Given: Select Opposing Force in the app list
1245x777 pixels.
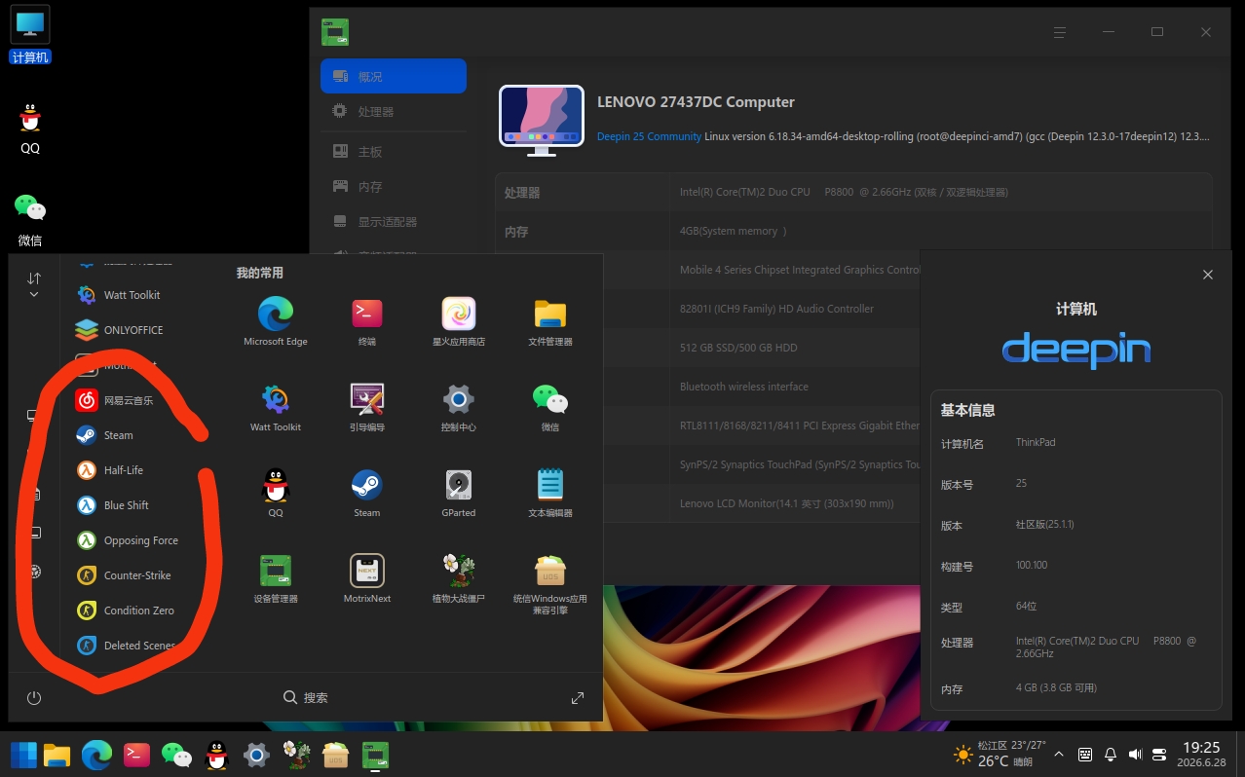Looking at the screenshot, I should point(141,540).
